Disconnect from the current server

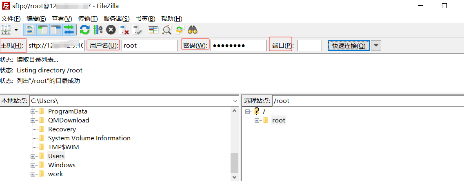124,29
